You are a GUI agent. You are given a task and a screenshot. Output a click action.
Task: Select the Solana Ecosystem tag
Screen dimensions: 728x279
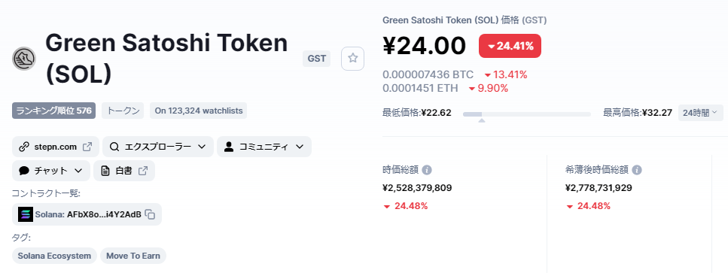pos(54,256)
